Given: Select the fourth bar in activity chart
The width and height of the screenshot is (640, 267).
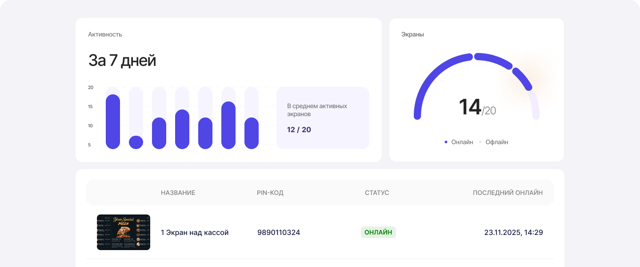Looking at the screenshot, I should tap(182, 129).
